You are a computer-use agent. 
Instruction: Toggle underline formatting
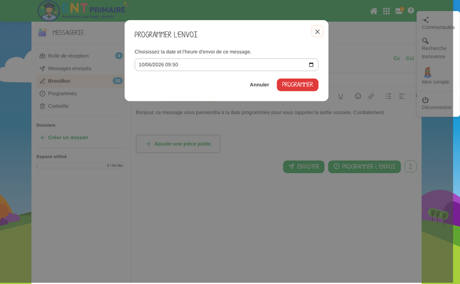pos(341,96)
